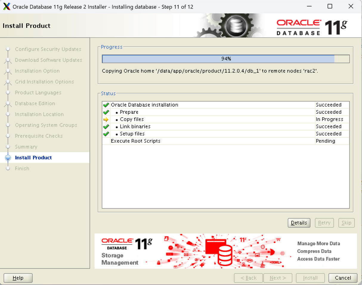362x285 pixels.
Task: Click the Details button
Action: click(299, 223)
